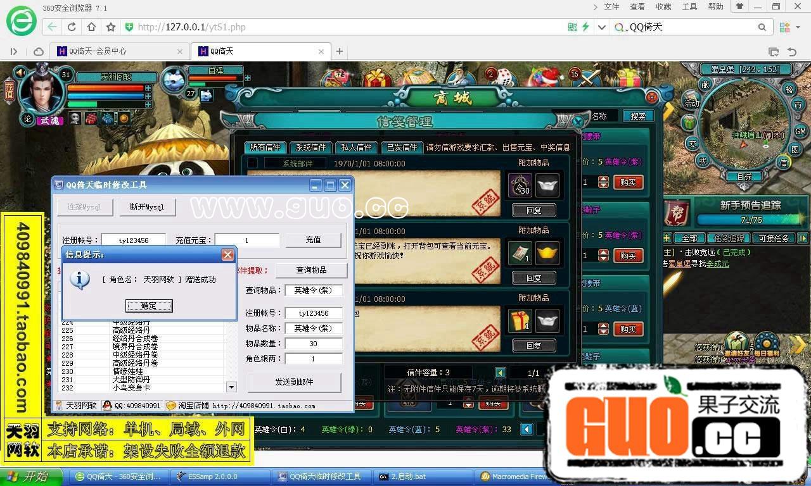Click the 断开Mysql button

coord(148,207)
